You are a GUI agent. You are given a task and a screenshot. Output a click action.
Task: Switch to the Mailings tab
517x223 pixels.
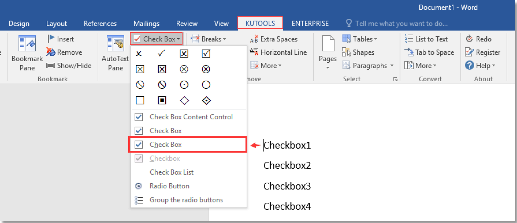(x=146, y=23)
